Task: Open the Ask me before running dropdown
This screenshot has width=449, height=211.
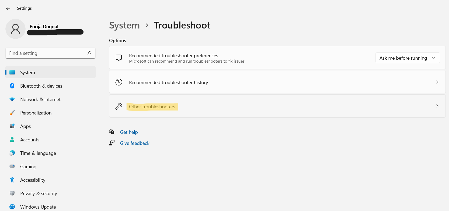Action: click(407, 58)
